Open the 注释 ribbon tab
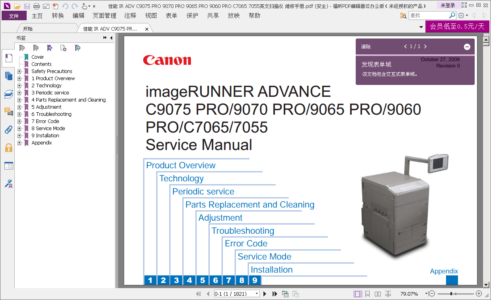491x300 pixels. click(130, 15)
